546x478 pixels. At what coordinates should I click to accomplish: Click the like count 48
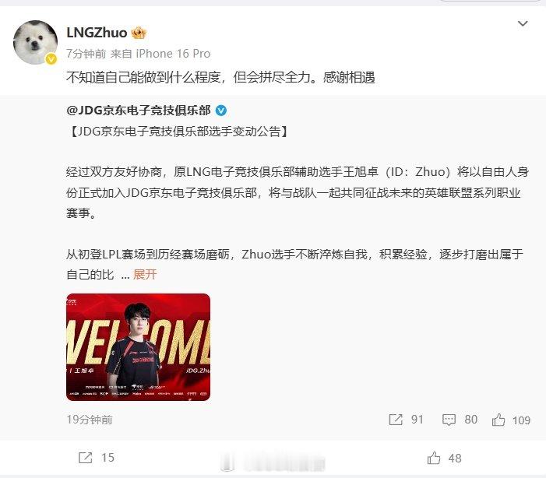click(455, 459)
